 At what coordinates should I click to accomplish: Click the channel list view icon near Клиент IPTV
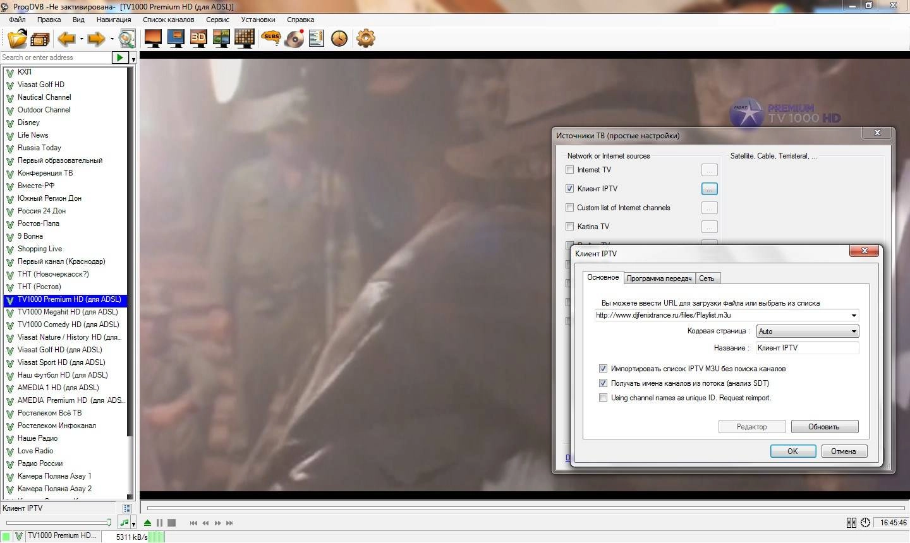(127, 508)
